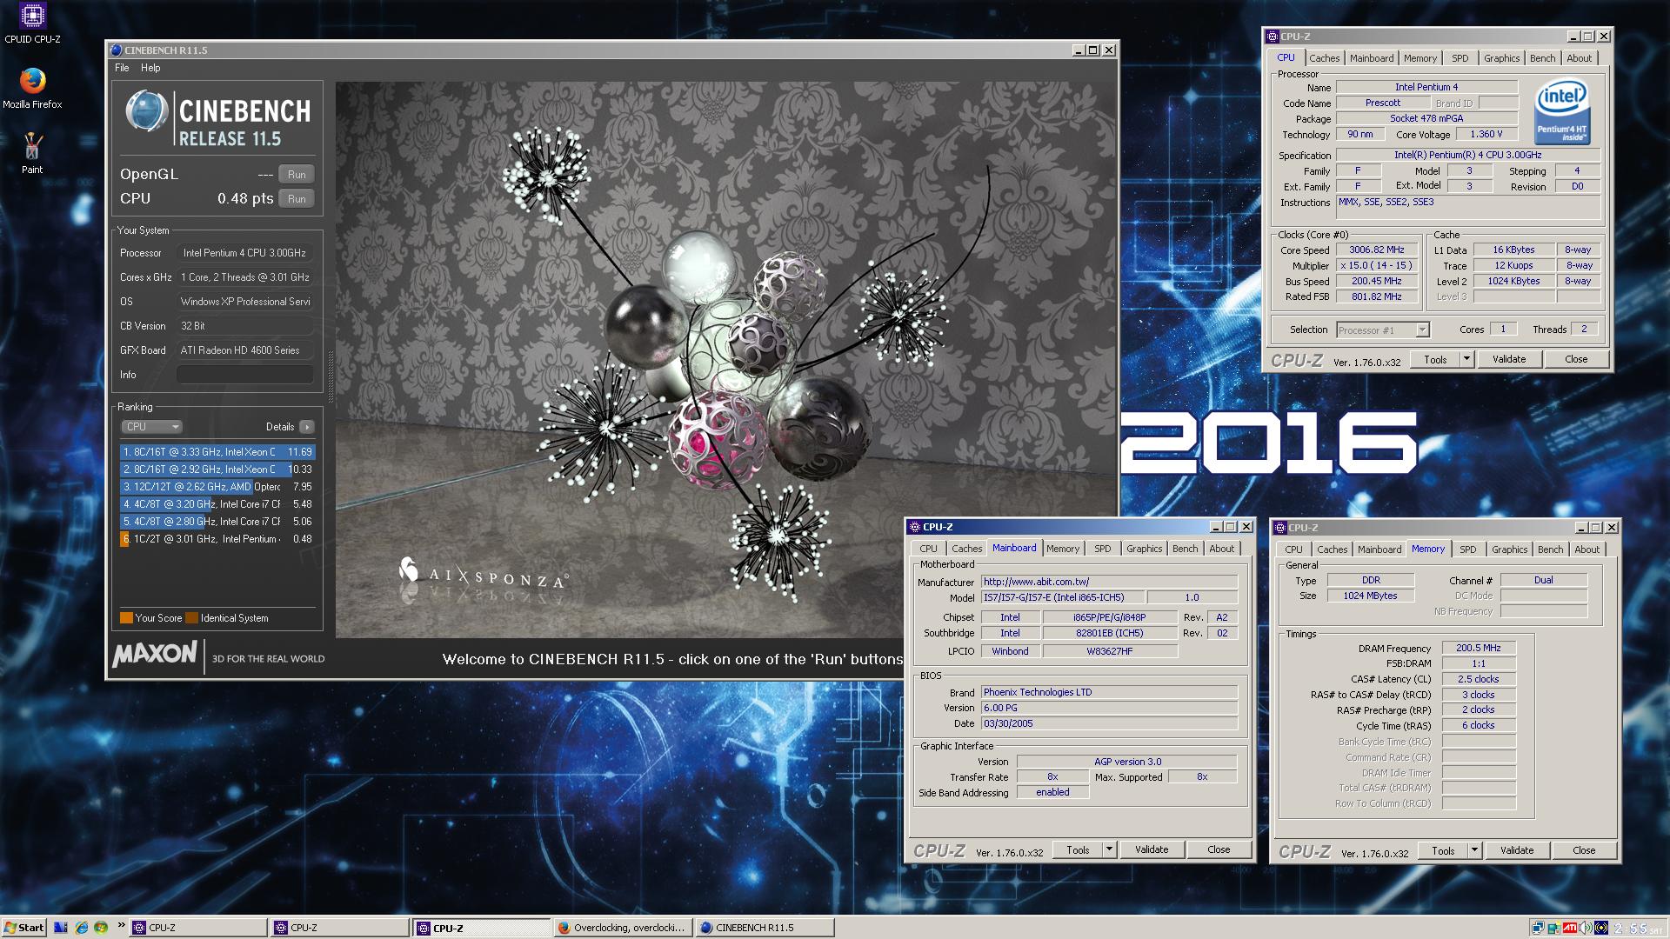Click the title icon of Mainboard CPU-Z window

[914, 527]
